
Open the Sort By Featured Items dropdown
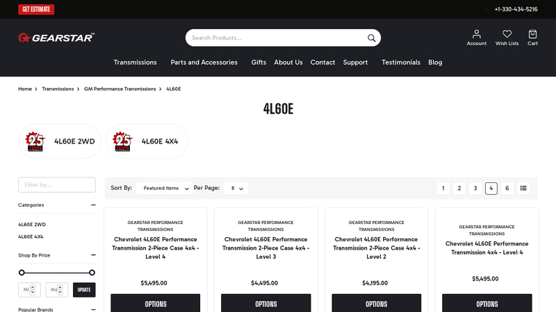point(165,188)
